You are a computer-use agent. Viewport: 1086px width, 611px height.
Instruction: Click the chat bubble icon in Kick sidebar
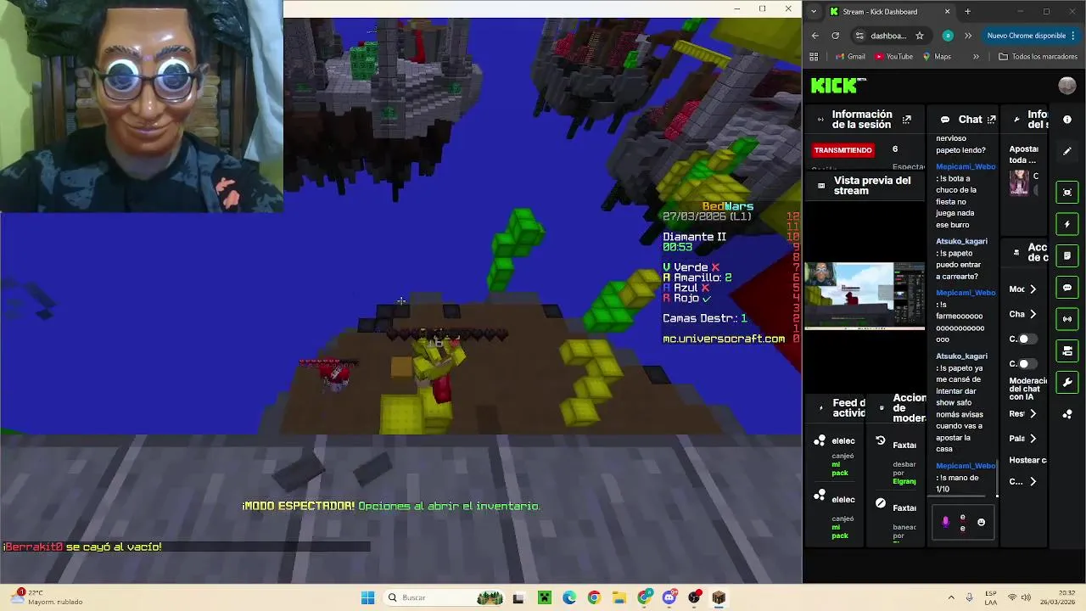1067,288
